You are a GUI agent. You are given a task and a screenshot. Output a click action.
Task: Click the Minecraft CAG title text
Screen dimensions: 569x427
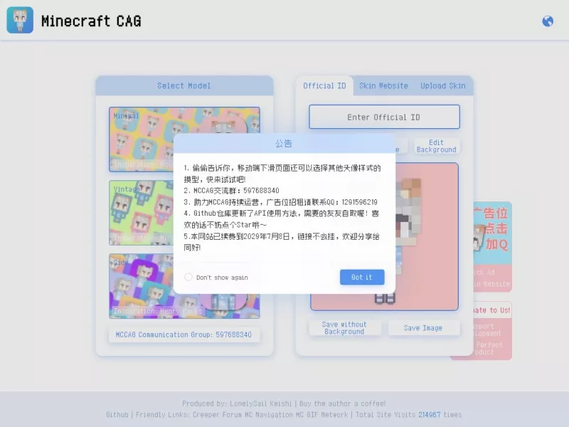click(x=91, y=21)
